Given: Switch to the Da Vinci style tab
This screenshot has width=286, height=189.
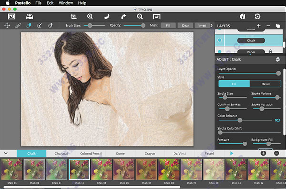Looking at the screenshot, I should (180, 153).
